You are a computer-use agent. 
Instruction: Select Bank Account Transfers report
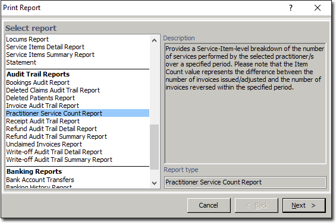[x=40, y=180]
